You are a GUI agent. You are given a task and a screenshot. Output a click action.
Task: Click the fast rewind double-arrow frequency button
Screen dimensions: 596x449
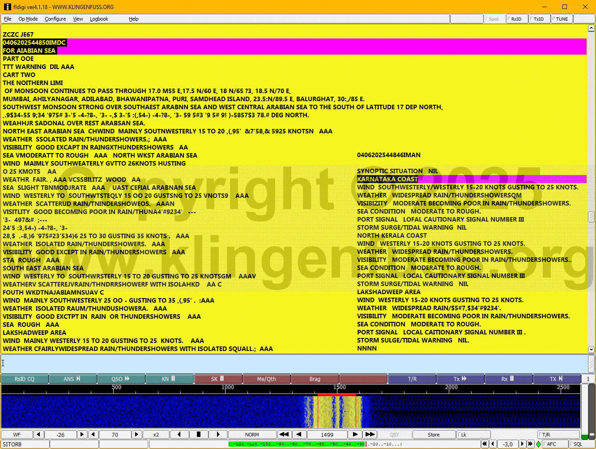click(284, 435)
